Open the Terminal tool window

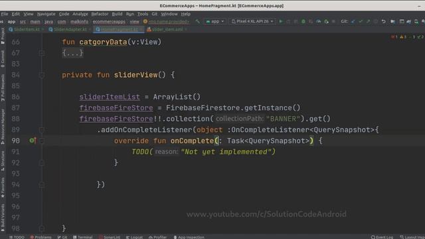[82, 237]
